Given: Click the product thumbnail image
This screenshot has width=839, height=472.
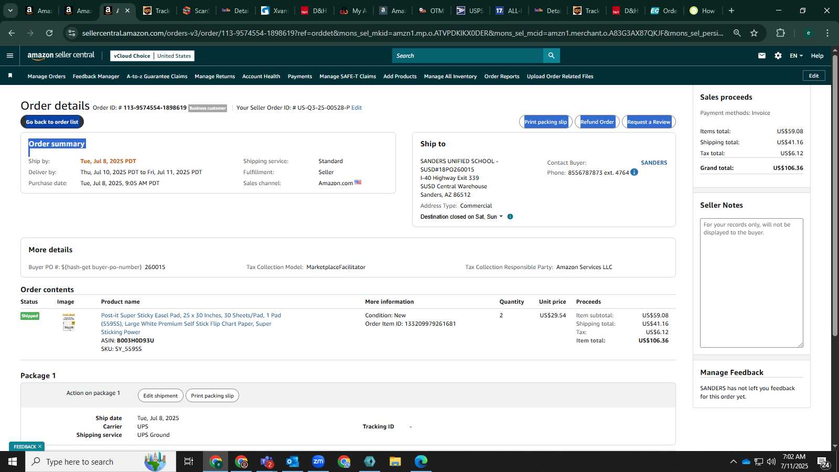Looking at the screenshot, I should click(x=69, y=322).
